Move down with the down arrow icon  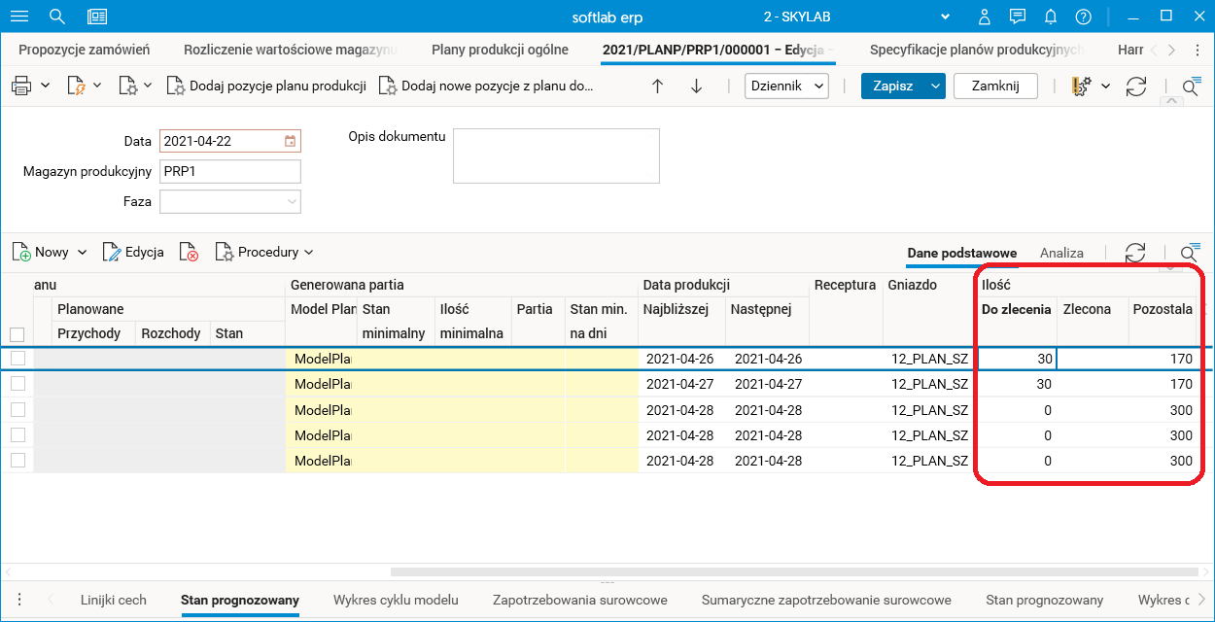click(x=696, y=86)
